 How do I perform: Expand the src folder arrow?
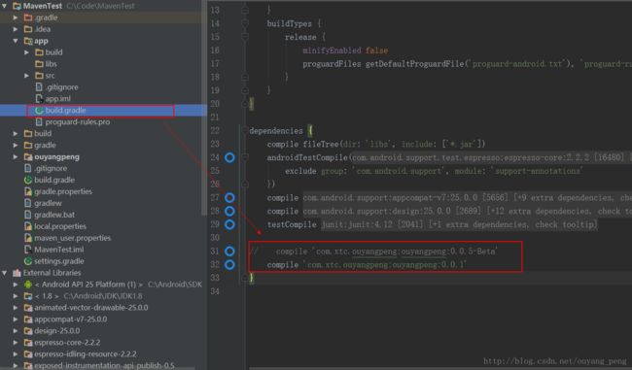click(26, 76)
